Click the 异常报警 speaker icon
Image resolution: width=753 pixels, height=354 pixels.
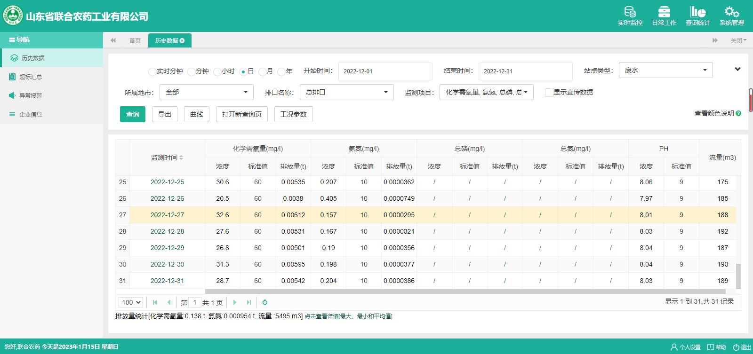click(12, 95)
